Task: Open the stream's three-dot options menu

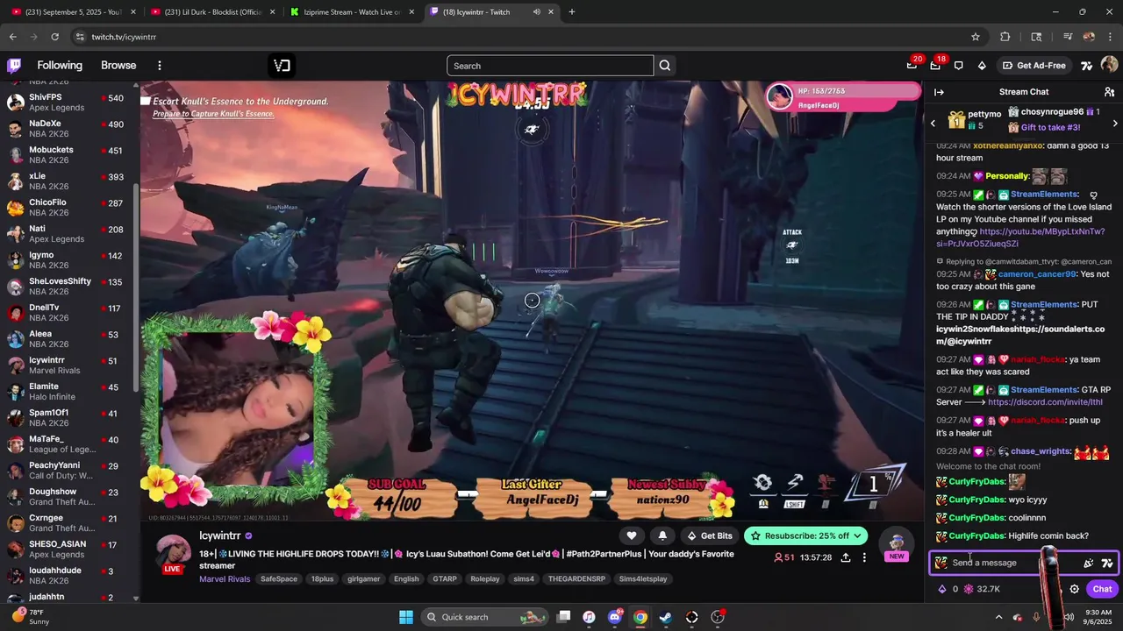Action: [864, 557]
